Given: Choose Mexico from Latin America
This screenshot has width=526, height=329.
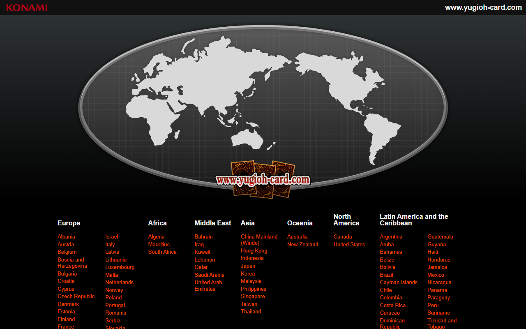Looking at the screenshot, I should (x=436, y=275).
